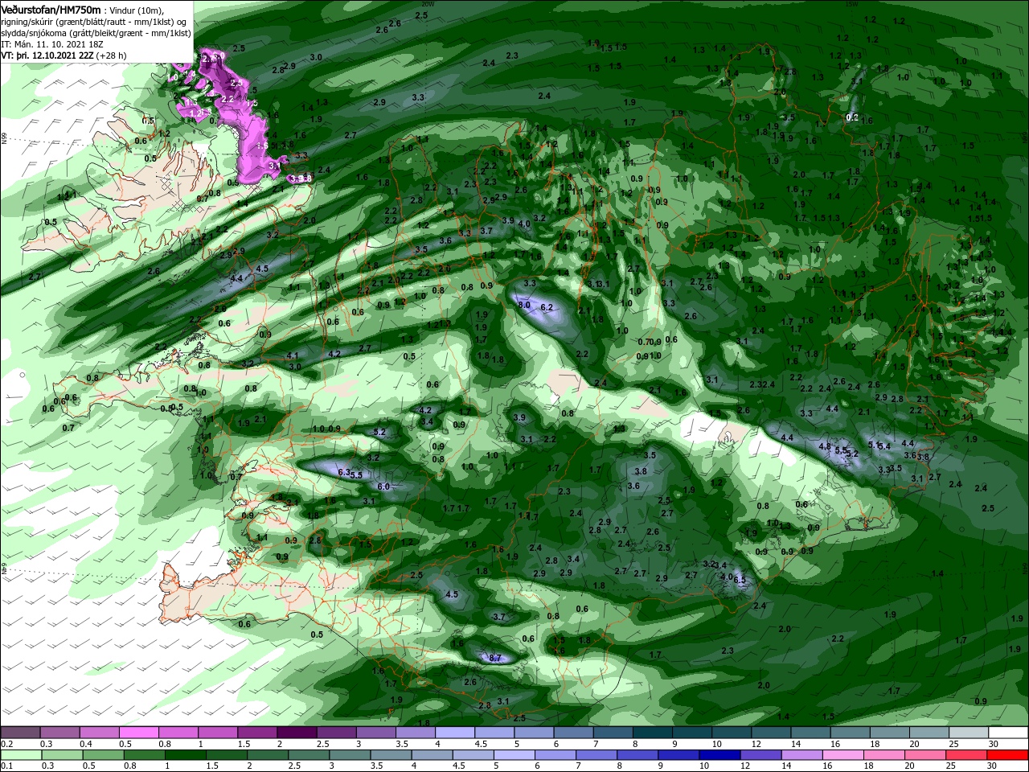Image resolution: width=1029 pixels, height=772 pixels.
Task: Select the dark teal 8 swatch in upper legend
Action: point(653,733)
